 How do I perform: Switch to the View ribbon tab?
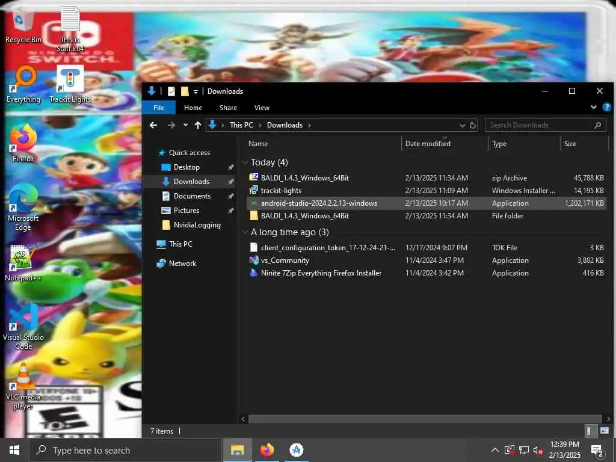click(262, 108)
